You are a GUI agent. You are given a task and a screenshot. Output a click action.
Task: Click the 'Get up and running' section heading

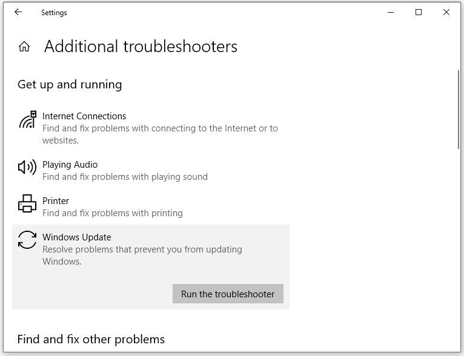click(x=70, y=85)
